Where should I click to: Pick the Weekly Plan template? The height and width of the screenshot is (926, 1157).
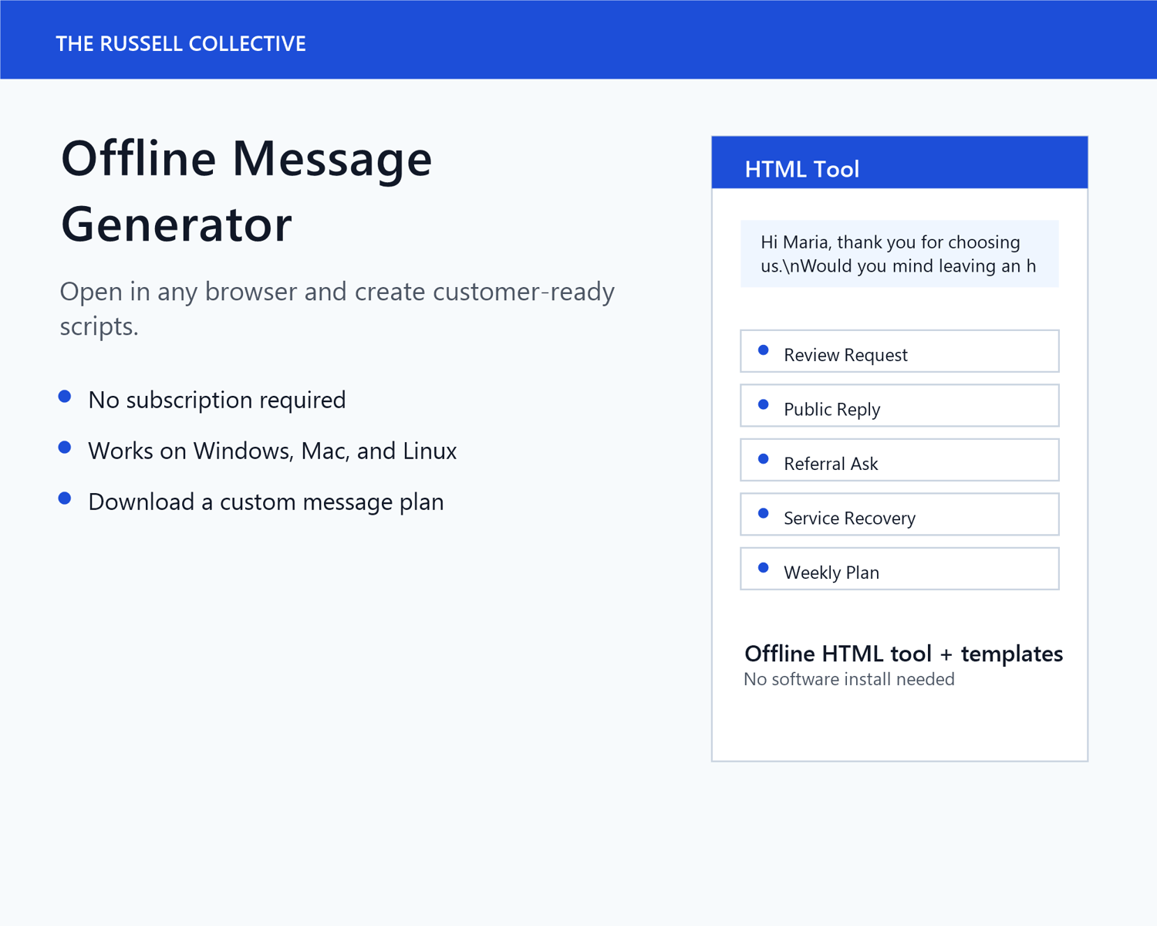tap(899, 569)
